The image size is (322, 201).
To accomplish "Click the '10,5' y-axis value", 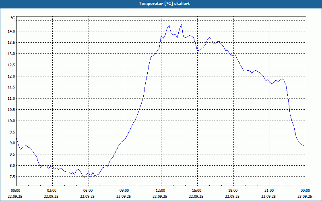I will click(x=12, y=109).
